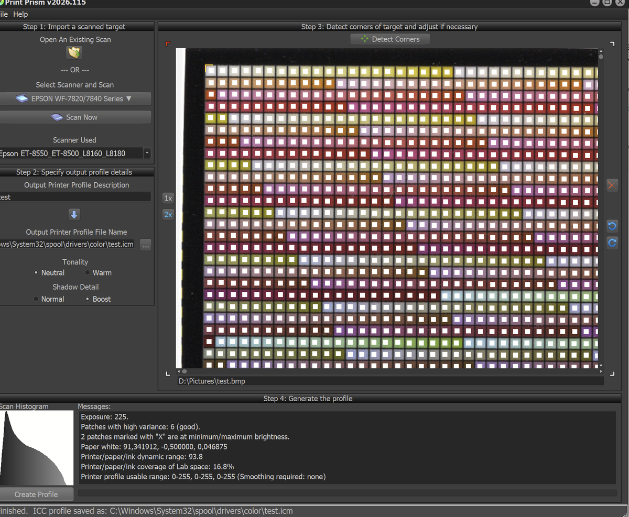Screen dimensions: 629x517
Task: Click the top-left red corner marker
Action: point(168,44)
